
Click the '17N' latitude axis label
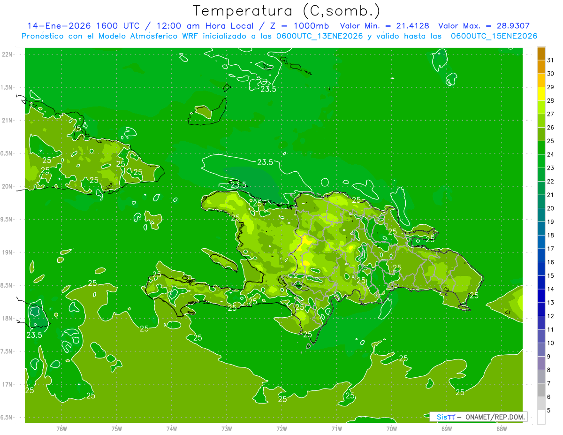coord(8,385)
